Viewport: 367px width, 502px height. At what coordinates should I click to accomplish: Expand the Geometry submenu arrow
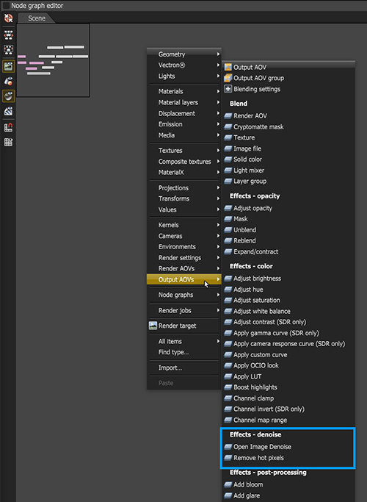[218, 54]
